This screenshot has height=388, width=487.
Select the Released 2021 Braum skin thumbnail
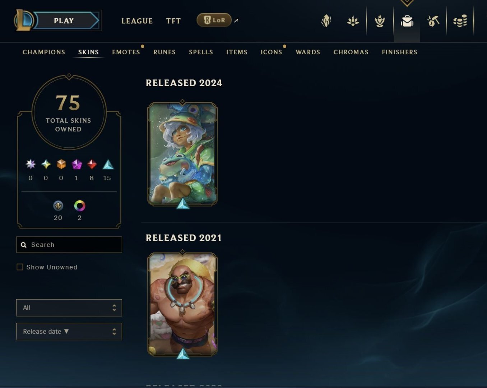182,305
